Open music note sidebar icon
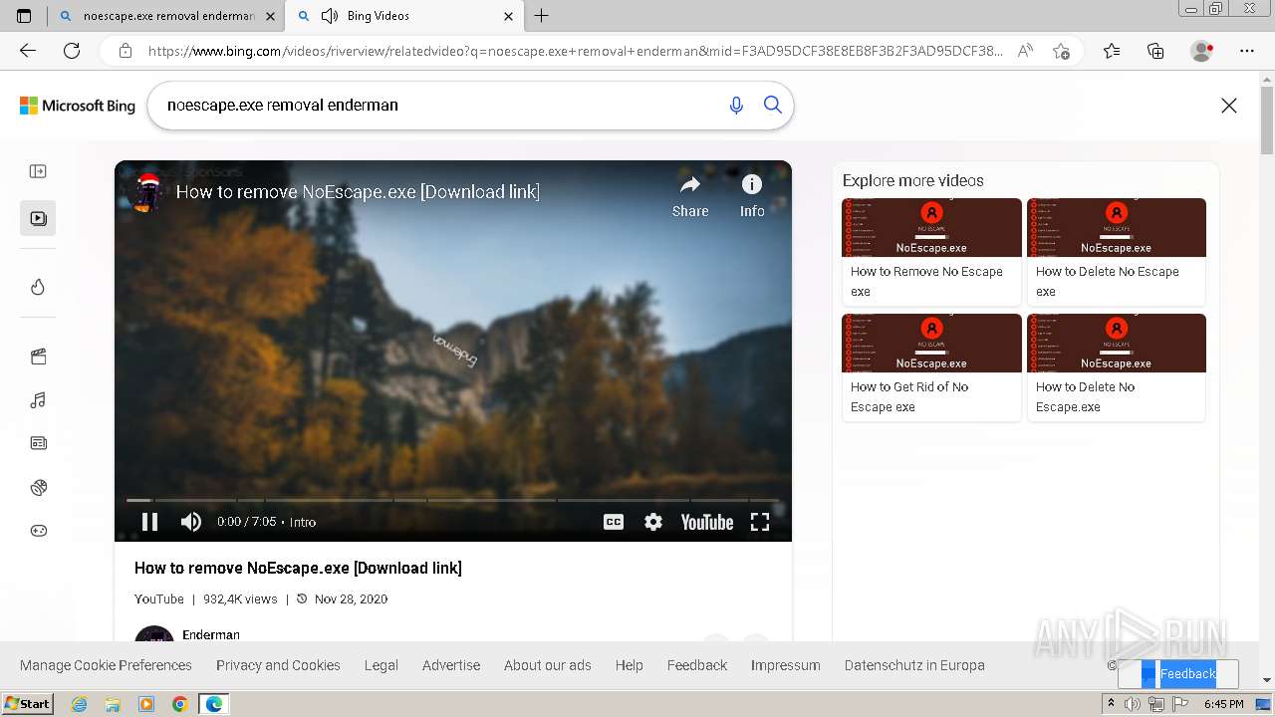Image resolution: width=1275 pixels, height=717 pixels. tap(38, 400)
